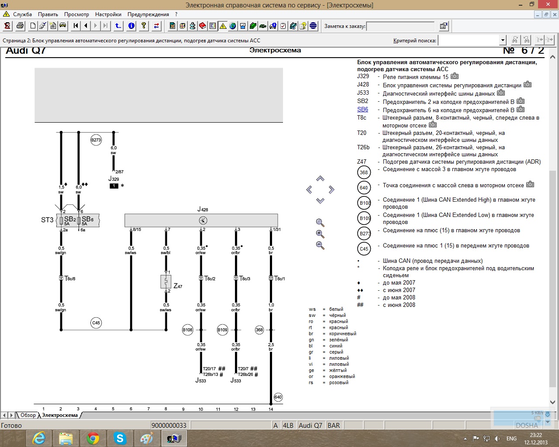559x447 pixels.
Task: Click the clipboard checkmark toolbar icon
Action: pos(283,26)
